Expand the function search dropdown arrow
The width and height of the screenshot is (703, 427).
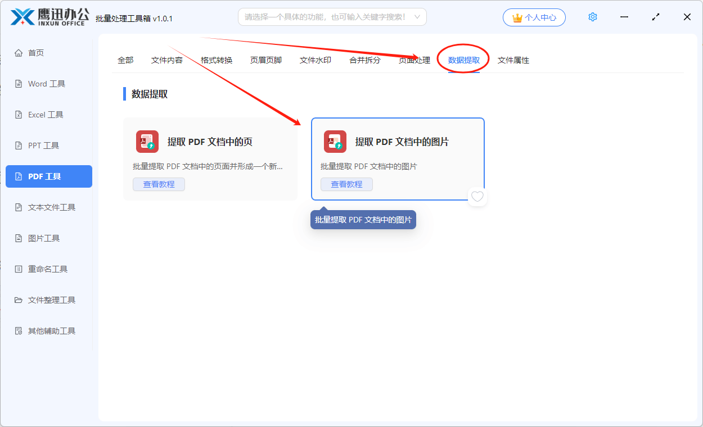click(x=417, y=17)
